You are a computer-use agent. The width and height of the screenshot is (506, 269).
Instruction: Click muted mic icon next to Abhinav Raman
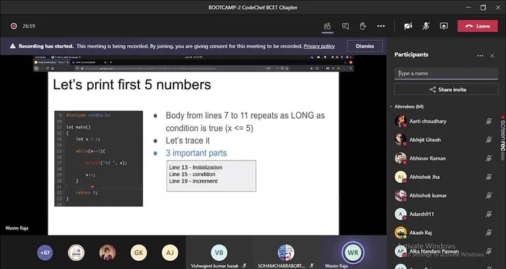(x=489, y=158)
